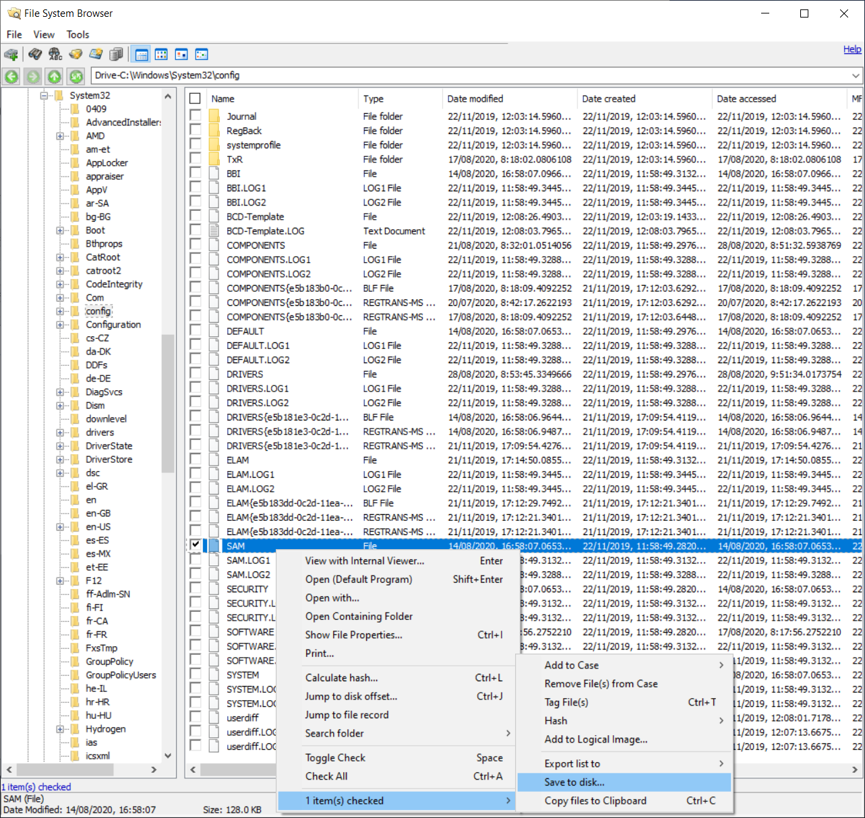Expand the CatRoot tree node
Viewport: 865px width, 818px height.
pyautogui.click(x=60, y=257)
